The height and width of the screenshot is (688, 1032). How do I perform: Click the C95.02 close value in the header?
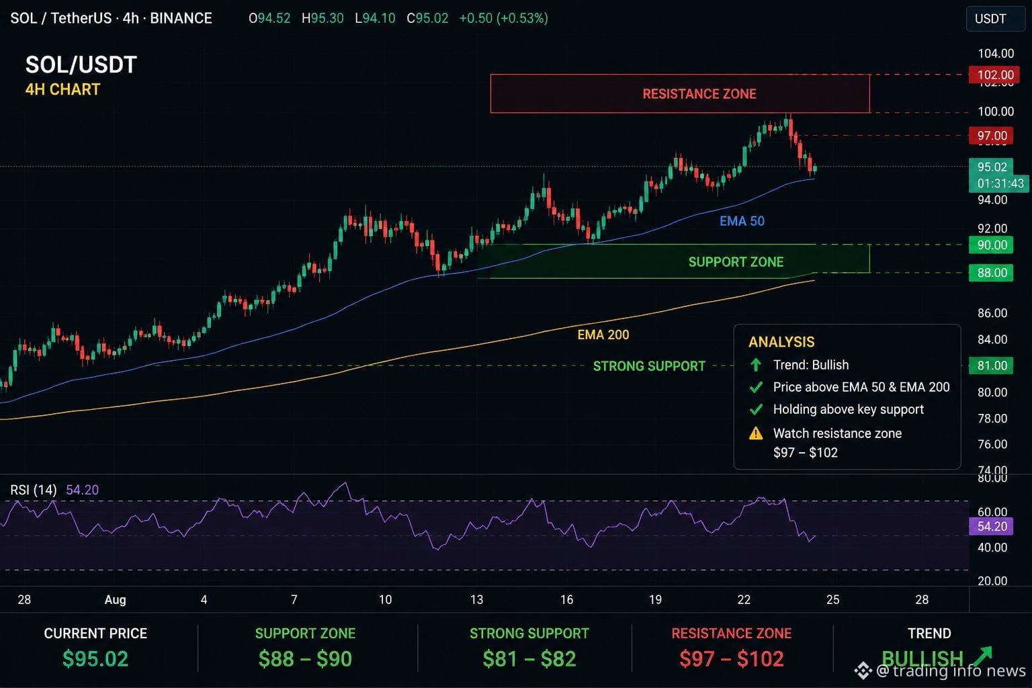(x=427, y=18)
